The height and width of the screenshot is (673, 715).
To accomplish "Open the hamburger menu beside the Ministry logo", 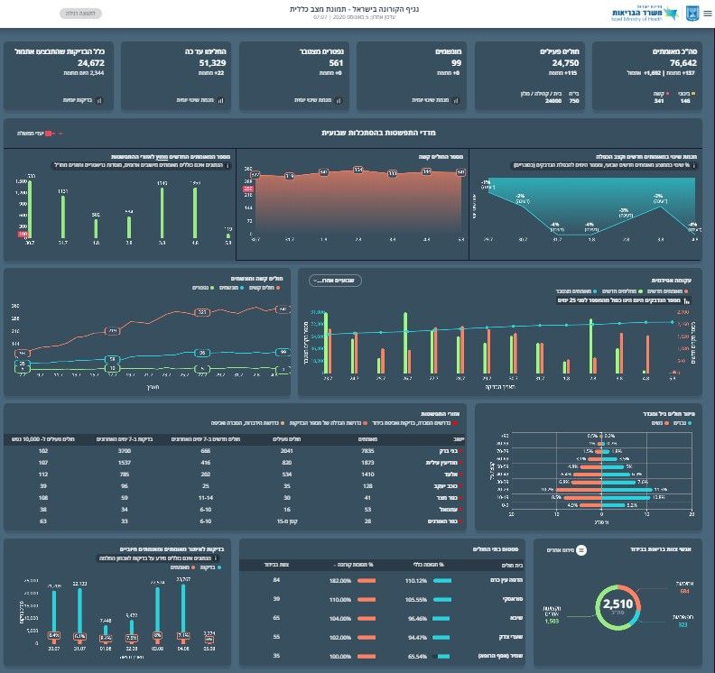I will (x=707, y=14).
